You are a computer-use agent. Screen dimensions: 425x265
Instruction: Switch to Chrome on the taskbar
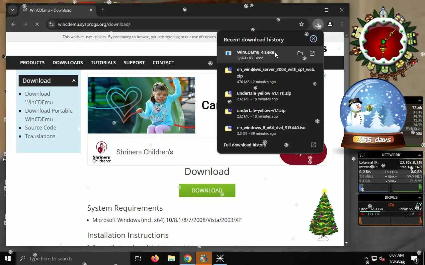(x=188, y=258)
